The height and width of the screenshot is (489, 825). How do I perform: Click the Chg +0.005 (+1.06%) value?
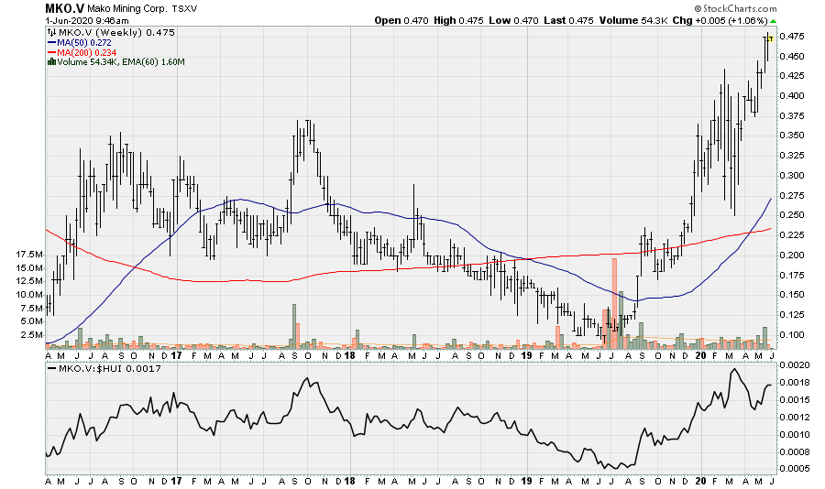pos(720,20)
